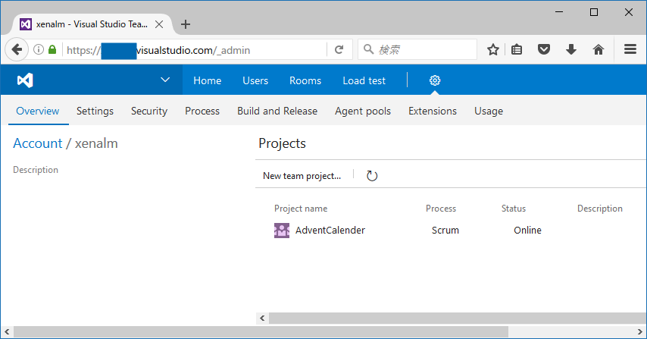Screen dimensions: 647x339
Task: Click the Visual Studio logo icon
Action: (x=25, y=80)
